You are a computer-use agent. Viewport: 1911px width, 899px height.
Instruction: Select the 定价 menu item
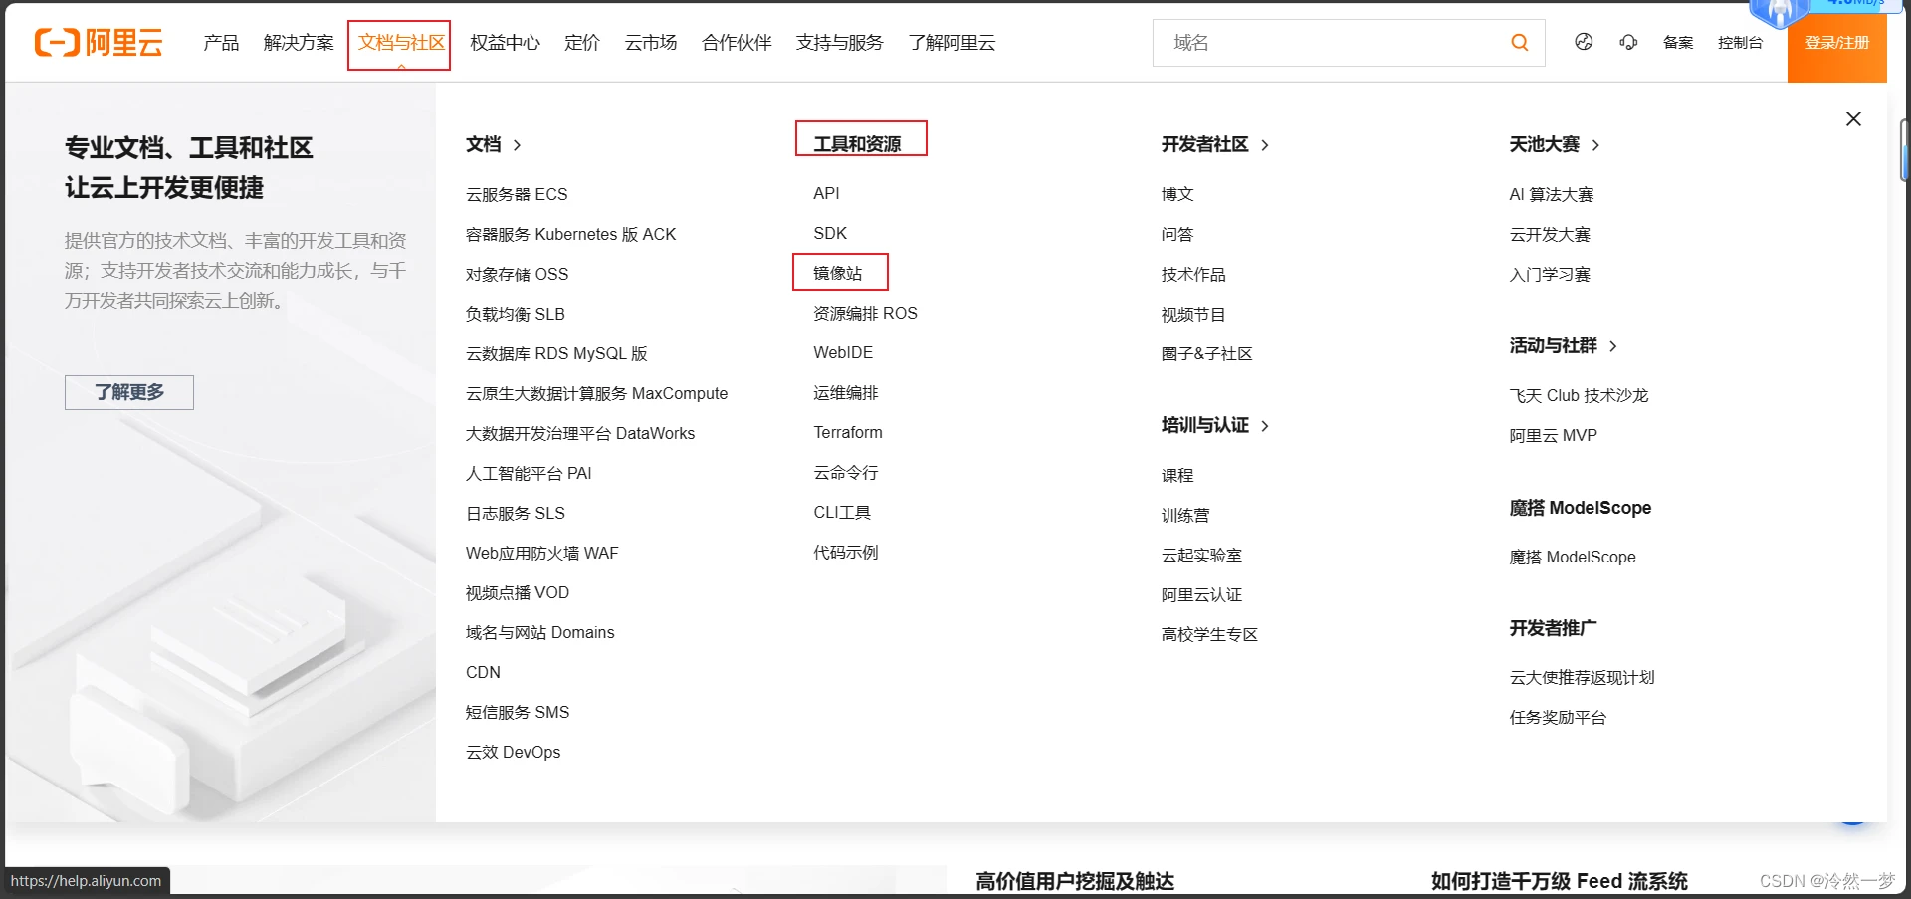click(582, 43)
